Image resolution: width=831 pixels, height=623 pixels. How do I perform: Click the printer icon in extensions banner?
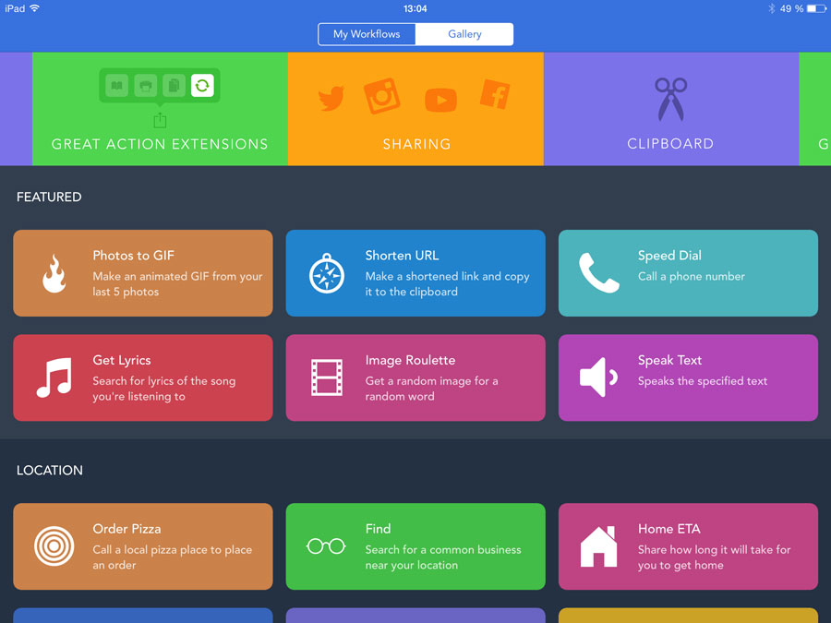145,85
